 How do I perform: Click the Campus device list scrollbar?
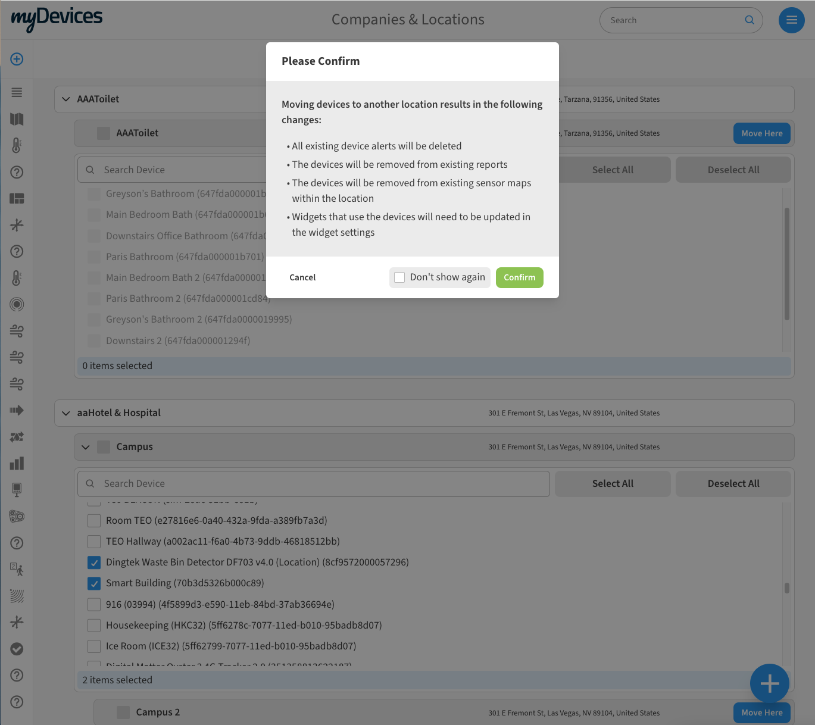[786, 588]
